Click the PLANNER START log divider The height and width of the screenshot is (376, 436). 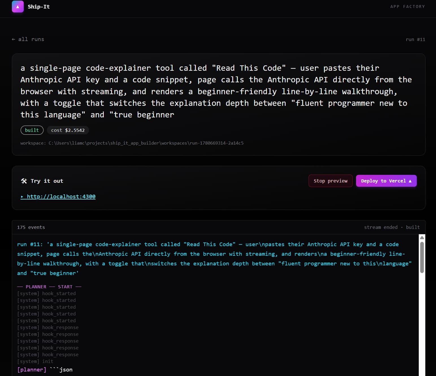click(x=49, y=287)
